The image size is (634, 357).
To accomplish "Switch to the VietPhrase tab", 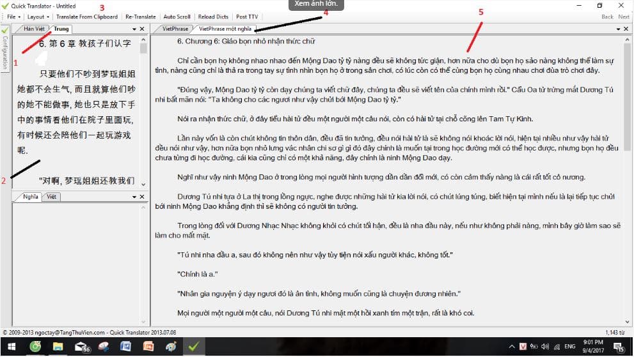I will 175,29.
